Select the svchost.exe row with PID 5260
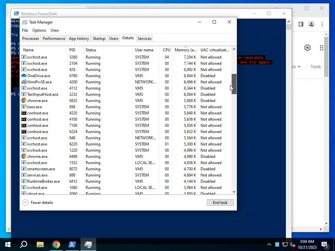Image resolution: width=335 pixels, height=251 pixels. [x=126, y=57]
